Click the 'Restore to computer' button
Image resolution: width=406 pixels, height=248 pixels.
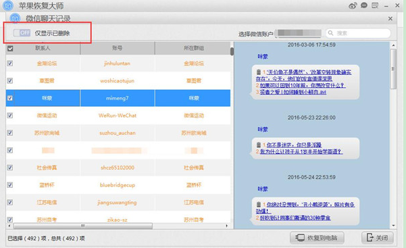(317, 238)
